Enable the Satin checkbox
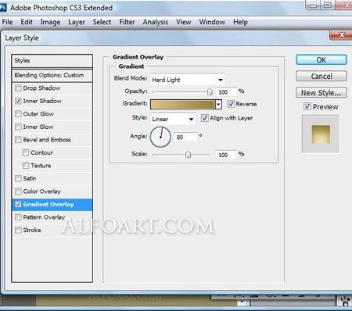This screenshot has width=352, height=311. pos(18,178)
